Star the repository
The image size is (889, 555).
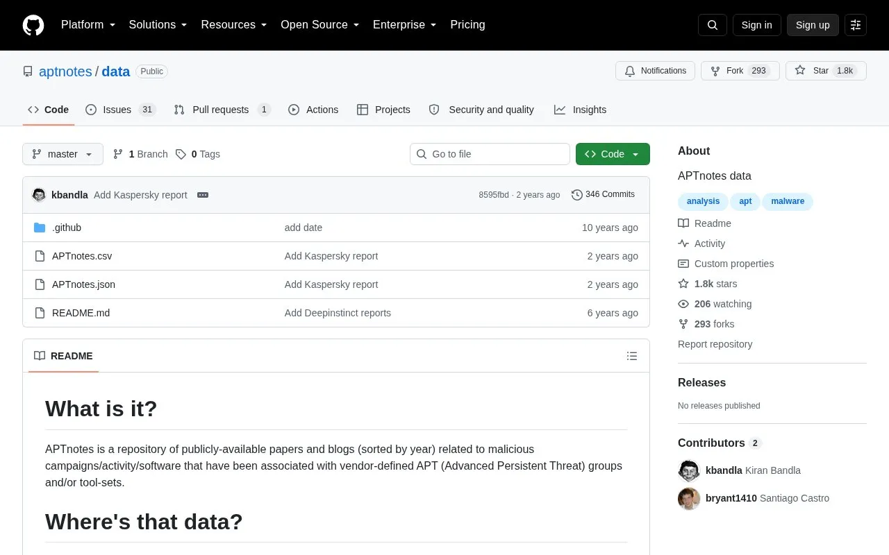826,71
